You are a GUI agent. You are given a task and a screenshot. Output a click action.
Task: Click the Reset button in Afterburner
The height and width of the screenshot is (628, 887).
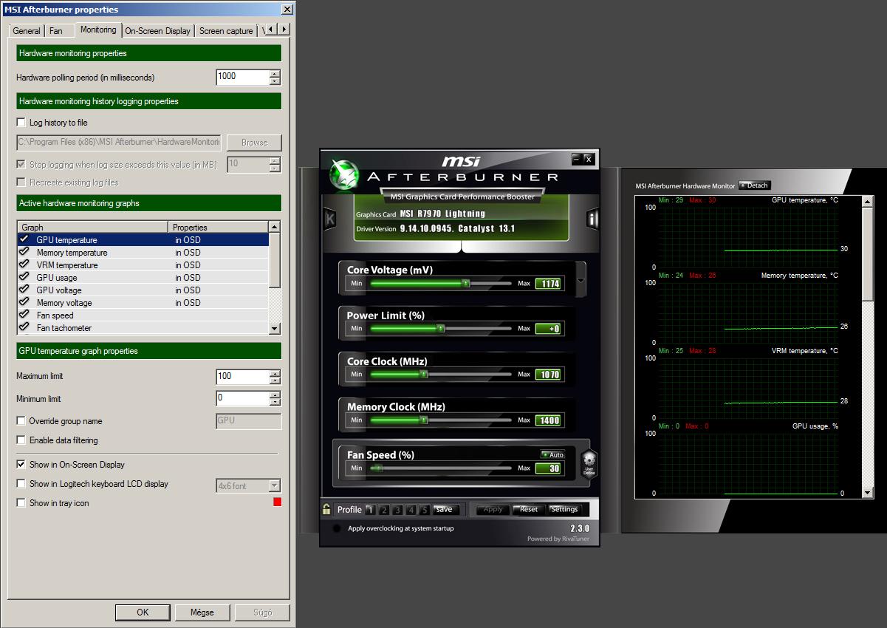click(x=529, y=510)
